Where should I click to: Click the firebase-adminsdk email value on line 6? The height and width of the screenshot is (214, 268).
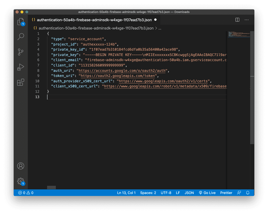point(156,60)
